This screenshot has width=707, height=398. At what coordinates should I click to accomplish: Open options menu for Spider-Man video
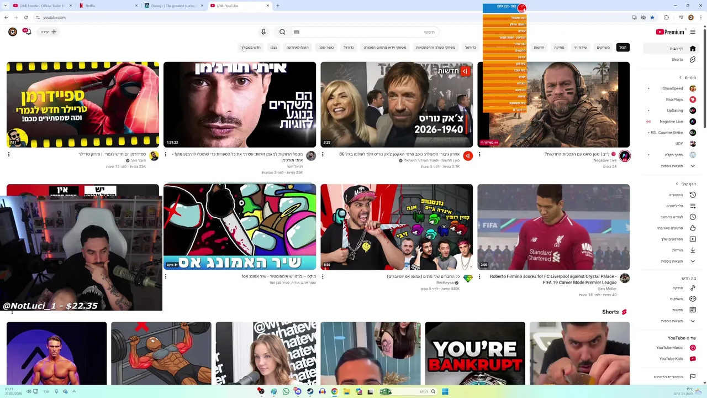click(9, 154)
